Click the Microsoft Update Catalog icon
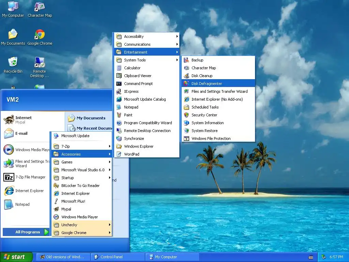 (x=119, y=99)
